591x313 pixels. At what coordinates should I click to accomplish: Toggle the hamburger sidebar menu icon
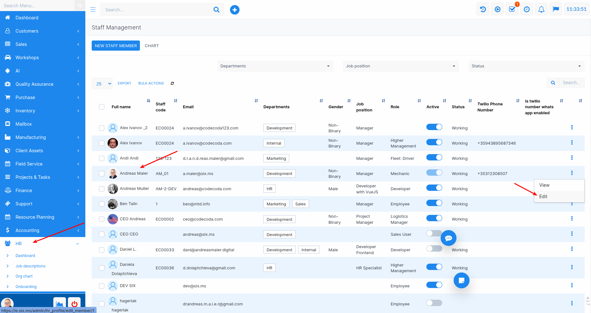pos(93,9)
